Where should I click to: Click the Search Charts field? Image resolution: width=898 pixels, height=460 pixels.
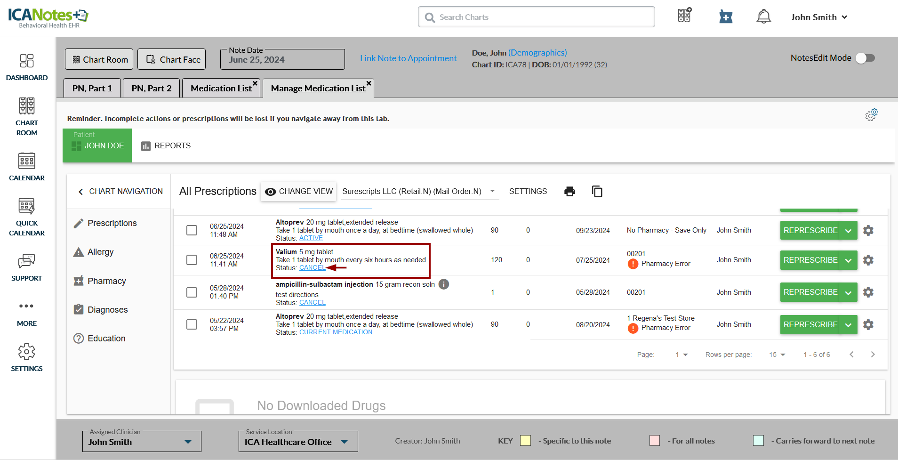tap(537, 17)
